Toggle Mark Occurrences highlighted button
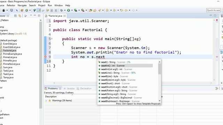The image size is (223, 125). point(39,10)
